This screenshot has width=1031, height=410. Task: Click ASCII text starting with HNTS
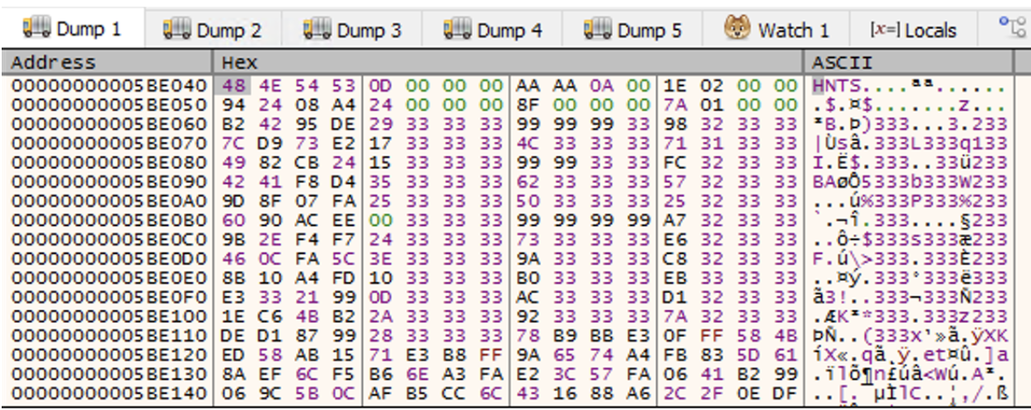pyautogui.click(x=911, y=86)
